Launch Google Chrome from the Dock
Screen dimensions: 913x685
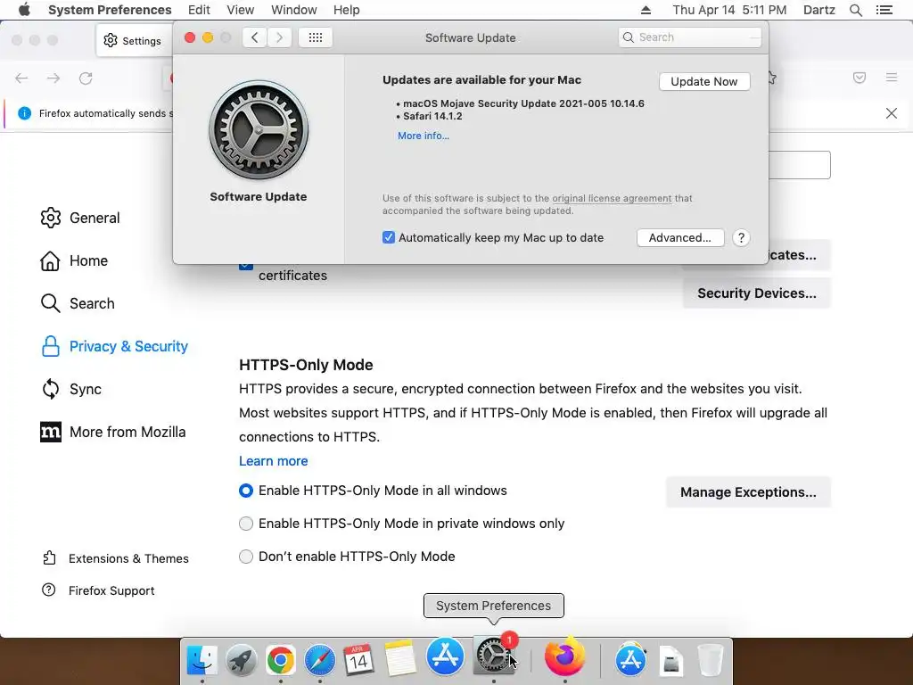tap(281, 659)
